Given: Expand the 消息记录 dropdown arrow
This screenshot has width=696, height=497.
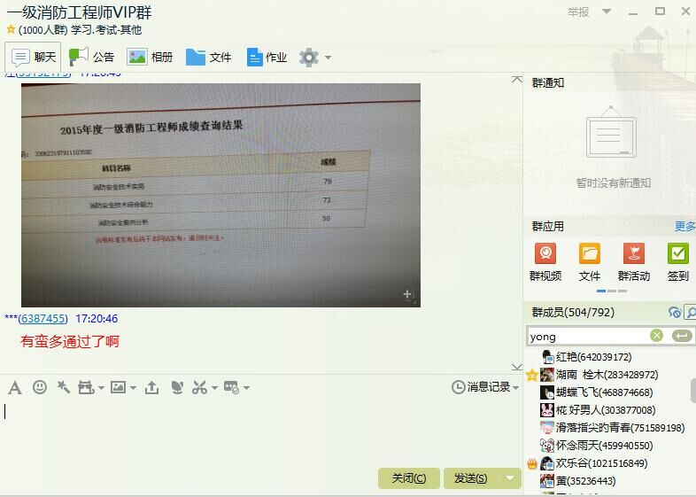Looking at the screenshot, I should click(515, 388).
